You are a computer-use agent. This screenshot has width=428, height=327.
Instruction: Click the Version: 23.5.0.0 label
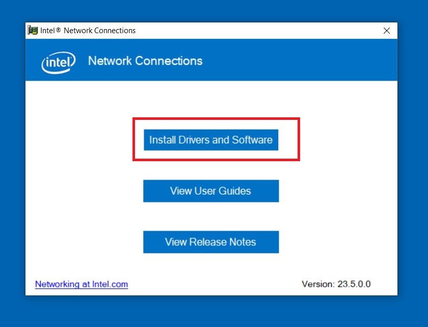coord(336,284)
